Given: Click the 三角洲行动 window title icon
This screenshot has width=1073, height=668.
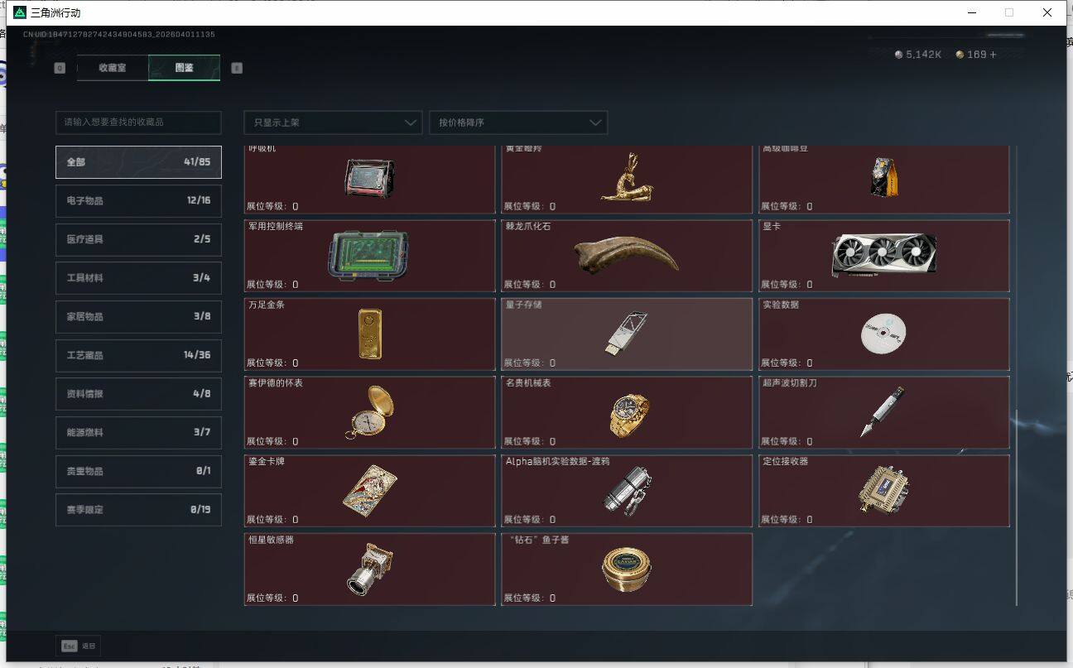Looking at the screenshot, I should click(20, 12).
